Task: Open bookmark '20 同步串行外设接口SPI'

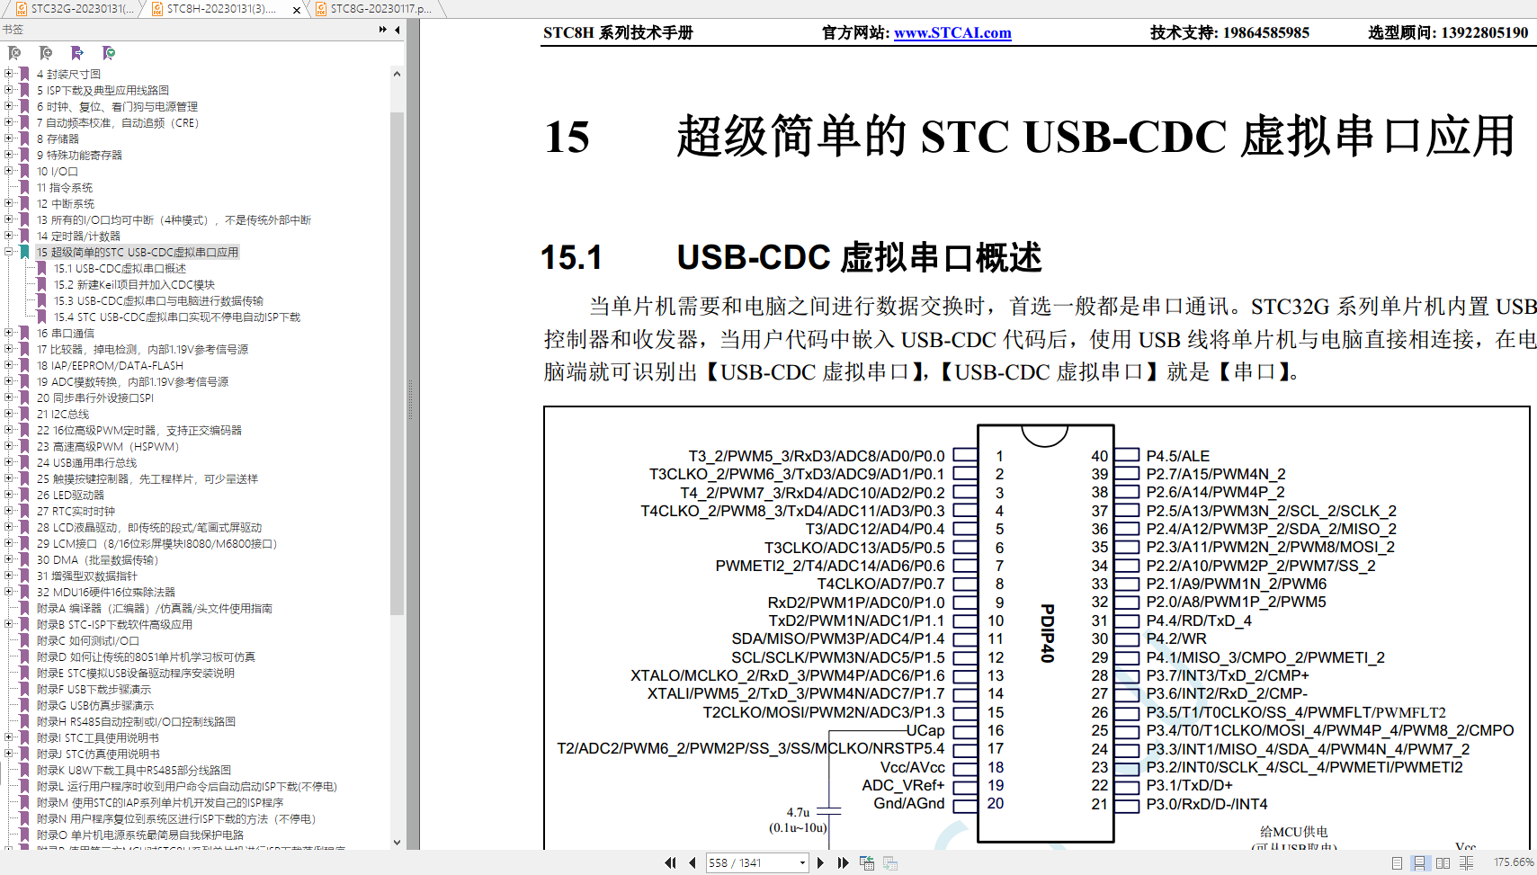Action: click(95, 397)
